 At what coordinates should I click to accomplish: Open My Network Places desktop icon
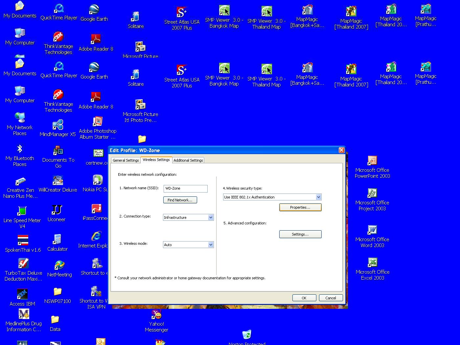pos(20,124)
